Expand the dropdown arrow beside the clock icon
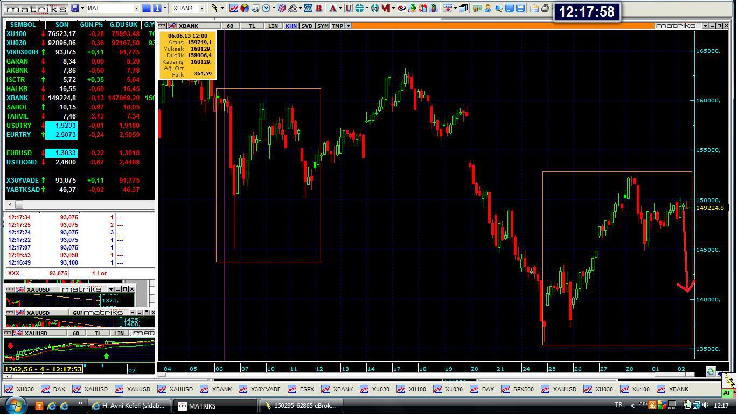This screenshot has height=415, width=738. (x=274, y=8)
